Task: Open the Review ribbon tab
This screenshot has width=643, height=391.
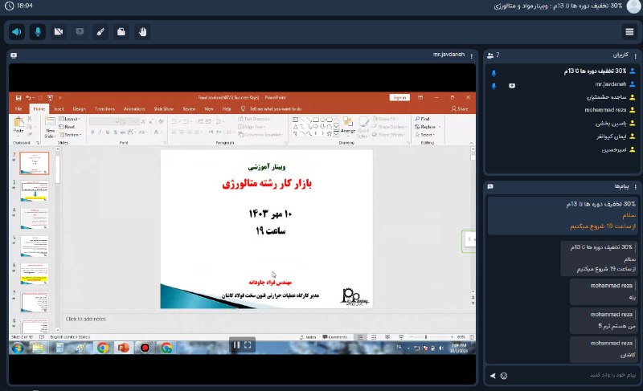Action: 189,109
